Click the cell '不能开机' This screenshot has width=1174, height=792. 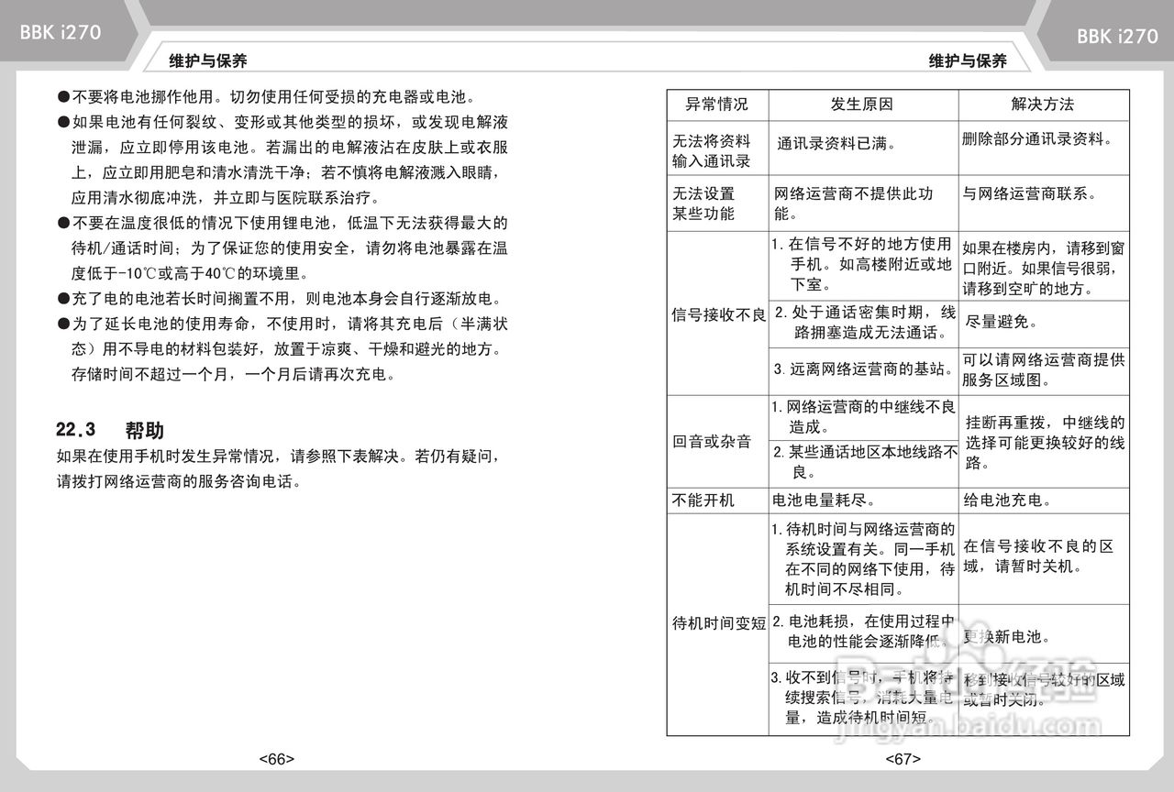point(703,500)
